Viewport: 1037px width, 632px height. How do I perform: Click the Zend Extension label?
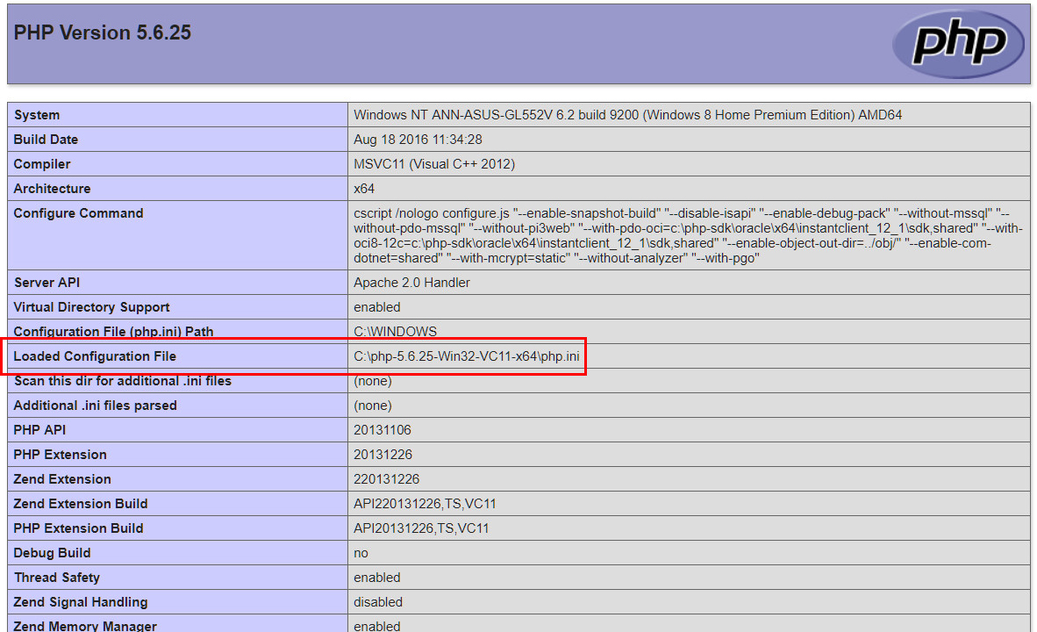(62, 478)
